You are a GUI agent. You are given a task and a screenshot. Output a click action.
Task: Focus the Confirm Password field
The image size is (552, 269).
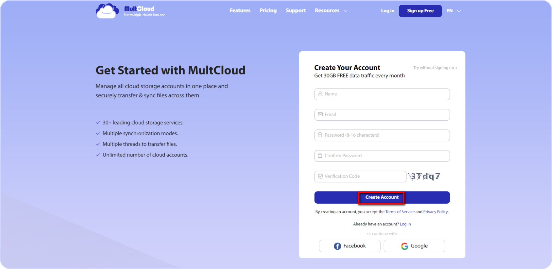pos(382,156)
